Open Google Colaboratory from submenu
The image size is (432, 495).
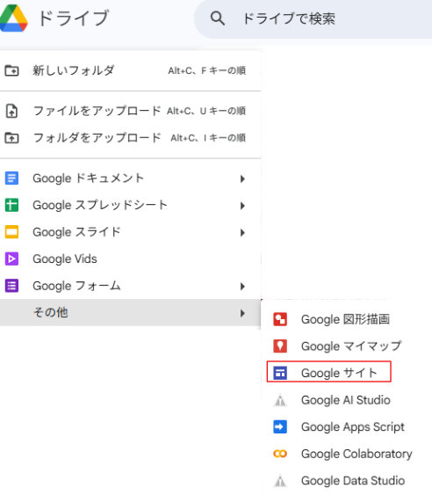coord(346,454)
